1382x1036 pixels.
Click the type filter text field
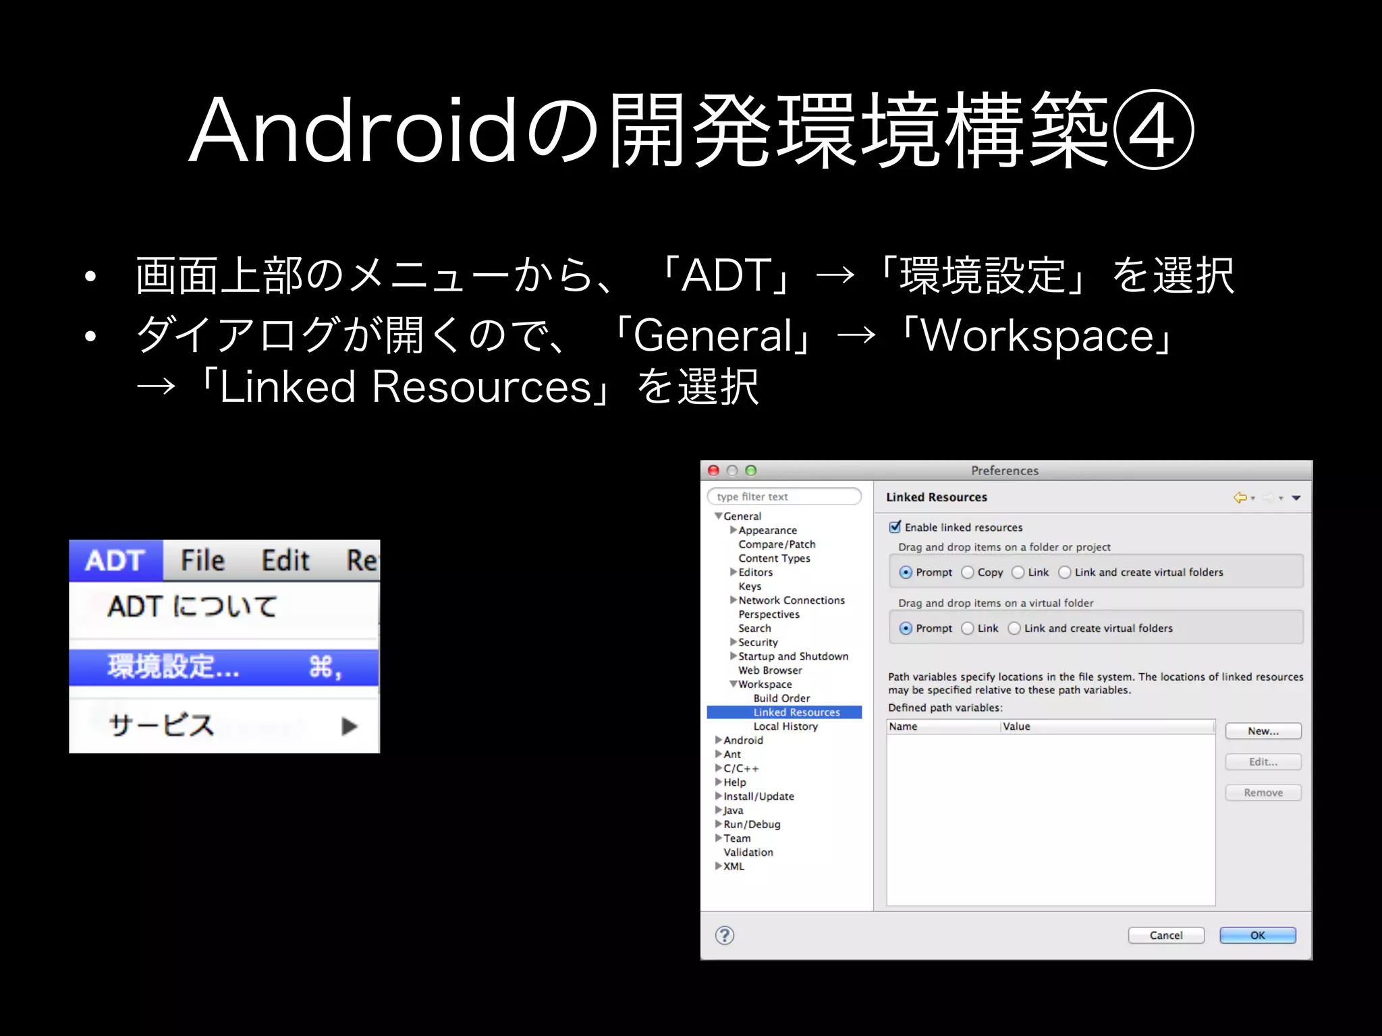[x=784, y=496]
